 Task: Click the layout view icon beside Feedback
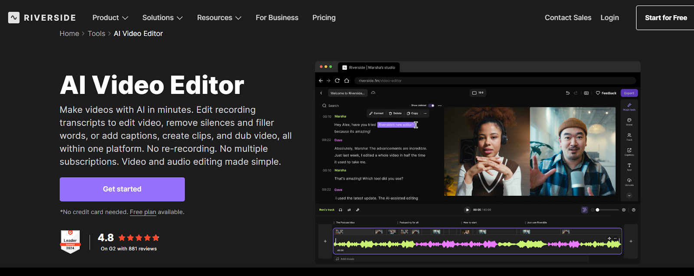[586, 93]
